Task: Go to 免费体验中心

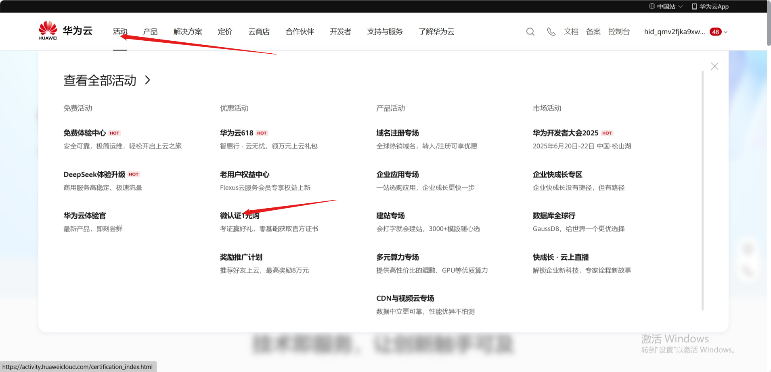Action: 84,133
